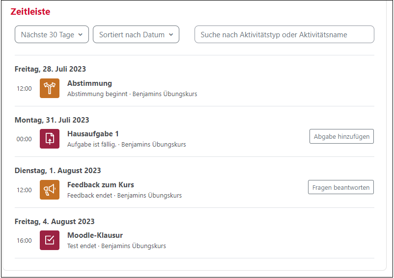This screenshot has width=394, height=278.
Task: Open Benjamins Übungskurs link under Hausaufgabe 1
Action: (153, 145)
